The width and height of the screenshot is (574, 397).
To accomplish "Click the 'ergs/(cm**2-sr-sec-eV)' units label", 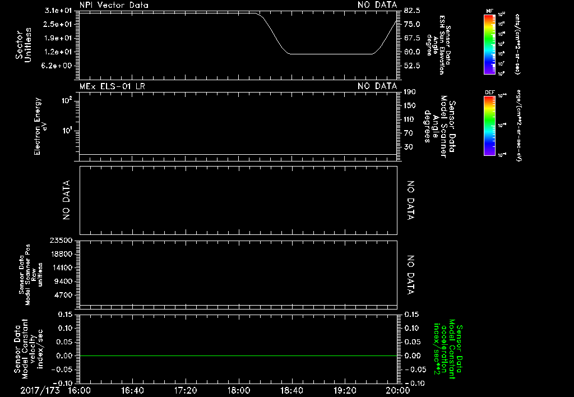I will point(519,126).
